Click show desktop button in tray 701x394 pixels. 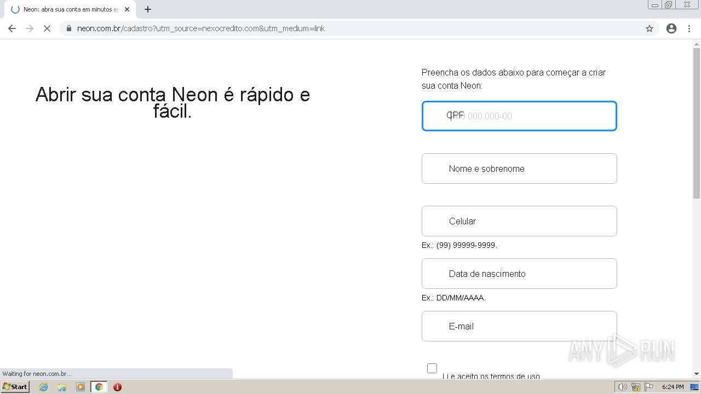[694, 387]
